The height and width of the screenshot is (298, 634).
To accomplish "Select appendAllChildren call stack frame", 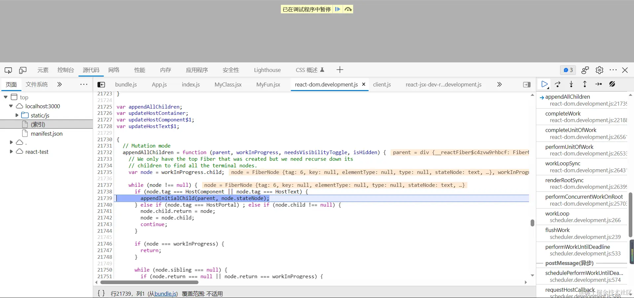I will click(582, 100).
